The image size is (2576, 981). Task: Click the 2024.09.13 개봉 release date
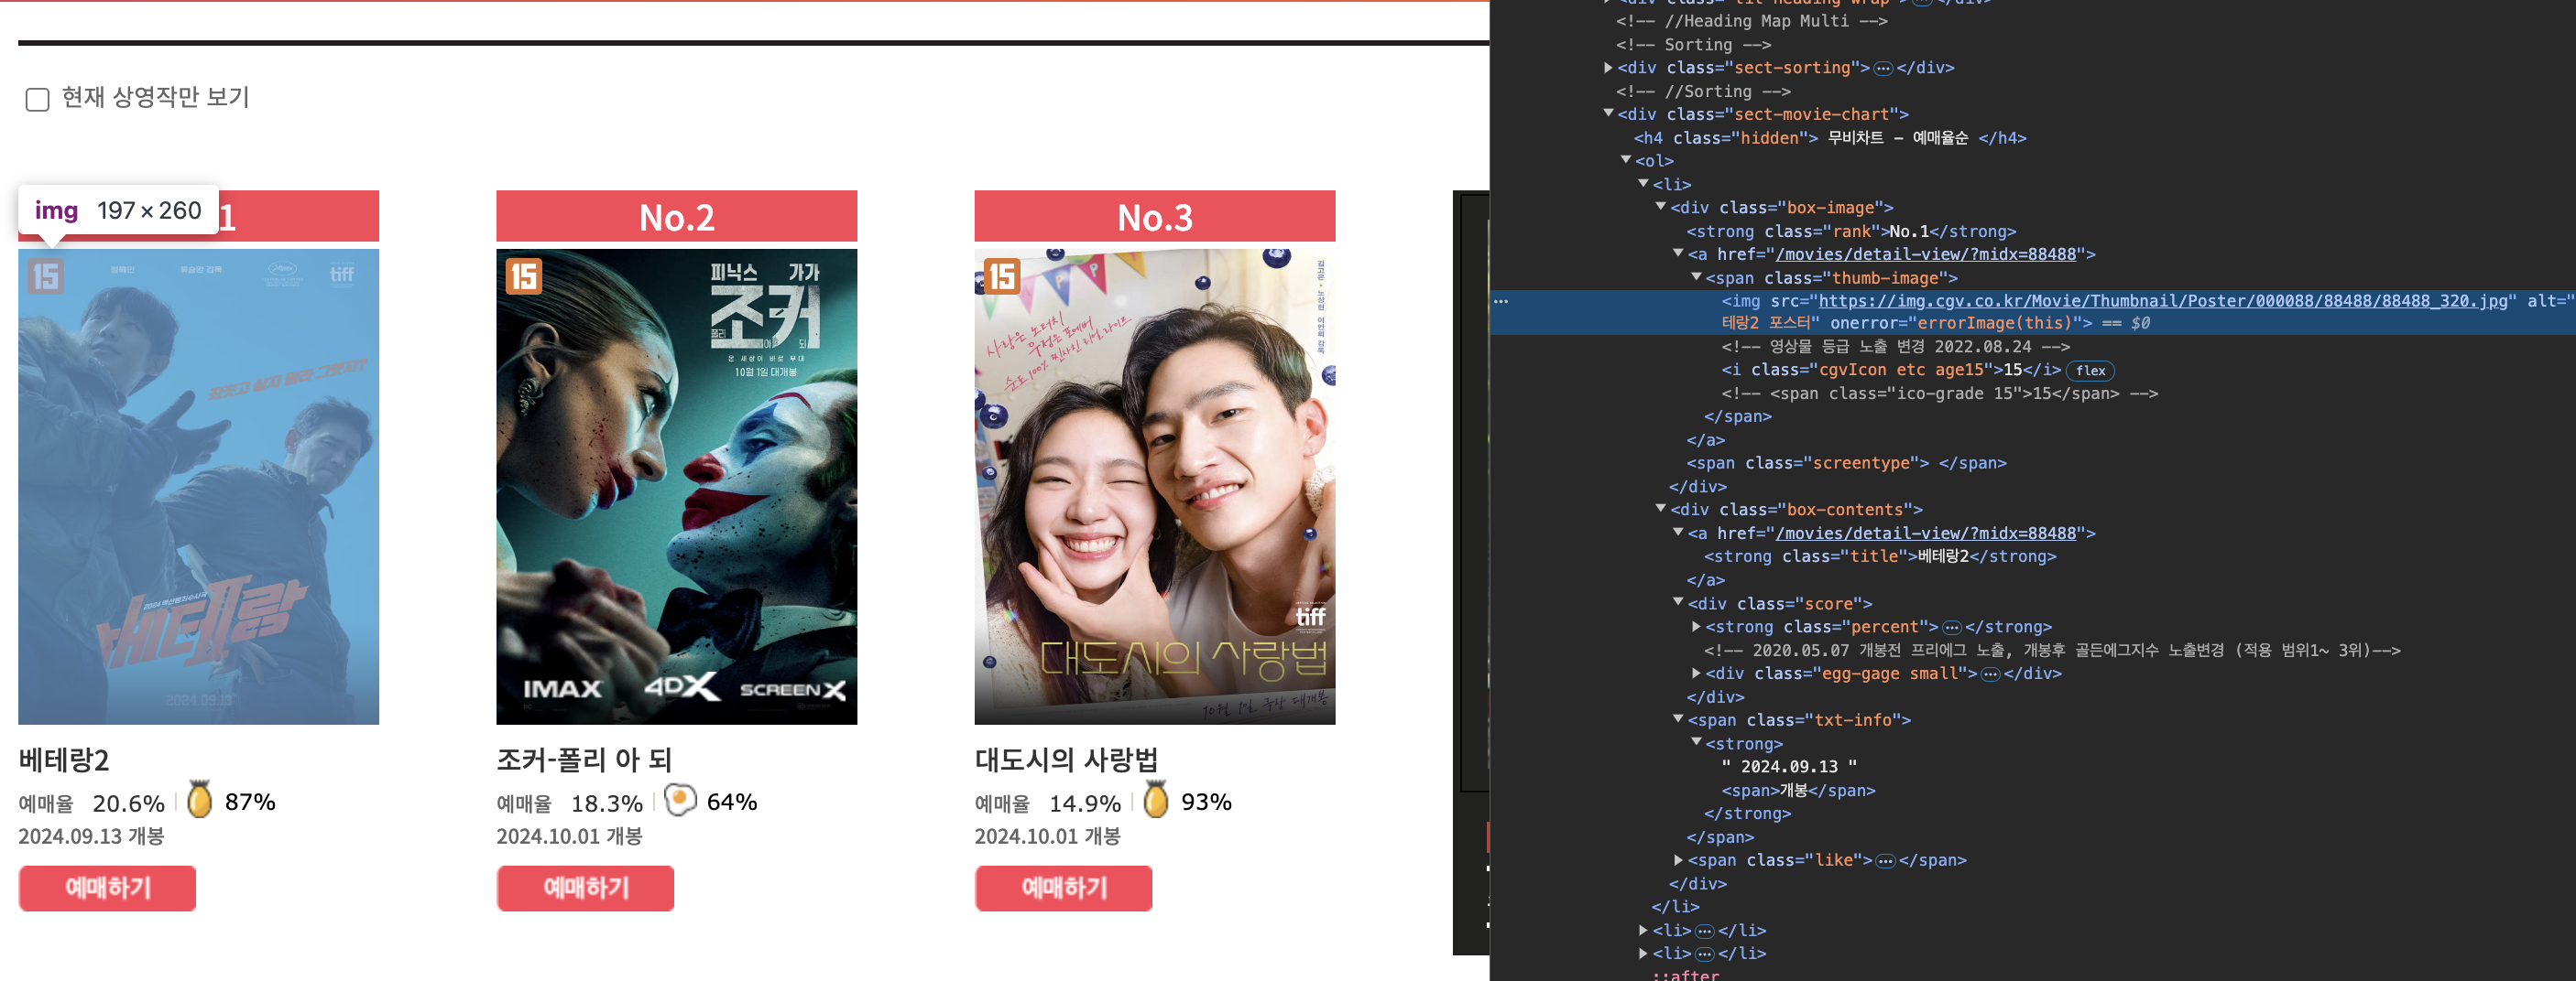(x=91, y=836)
